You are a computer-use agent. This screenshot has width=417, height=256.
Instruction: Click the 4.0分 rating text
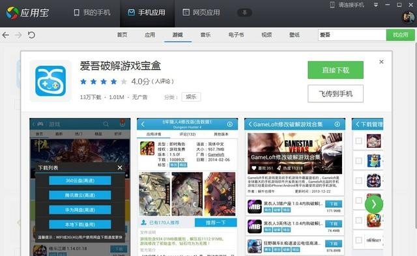[141, 81]
